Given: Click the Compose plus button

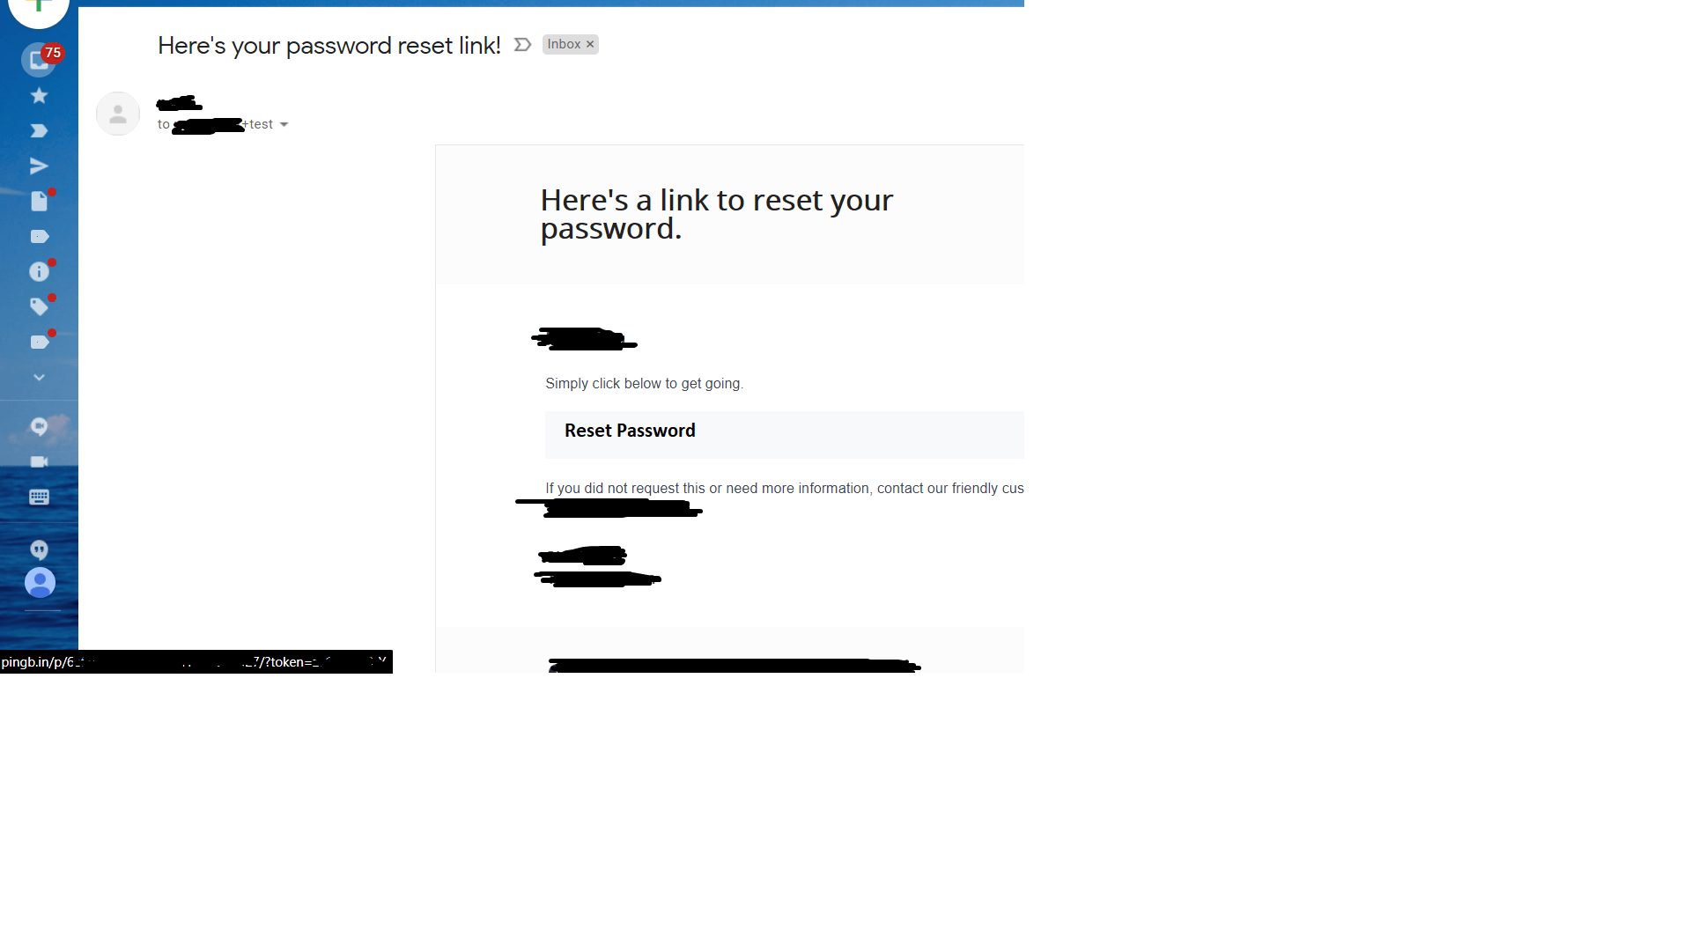Looking at the screenshot, I should point(39,7).
